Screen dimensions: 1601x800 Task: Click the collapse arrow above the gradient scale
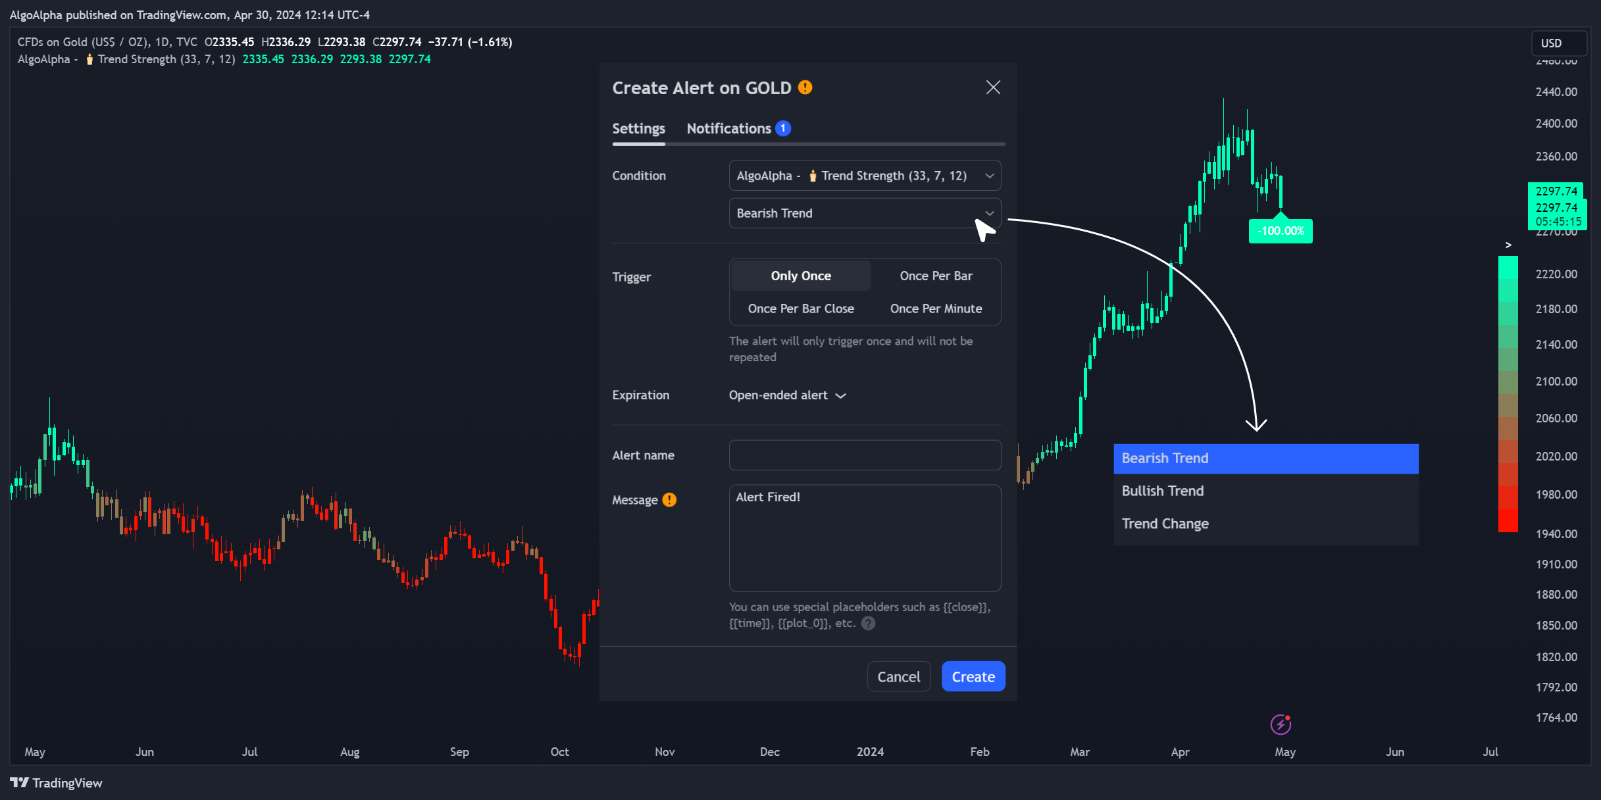point(1508,245)
